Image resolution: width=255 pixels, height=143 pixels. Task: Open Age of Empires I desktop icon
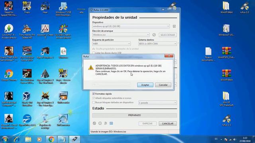(x=45, y=53)
